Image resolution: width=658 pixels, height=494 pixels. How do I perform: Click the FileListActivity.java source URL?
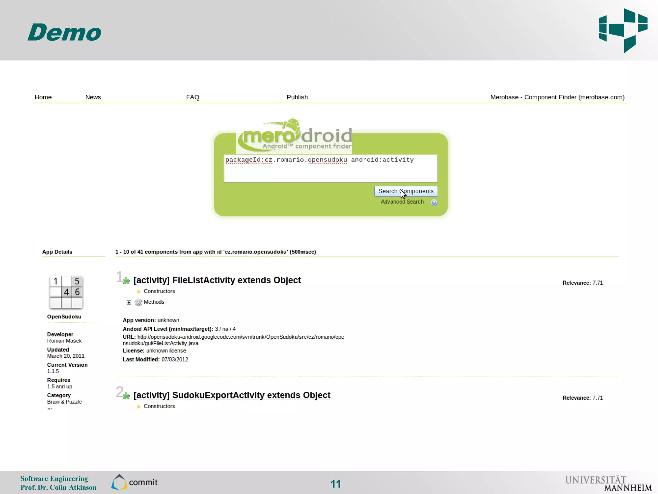240,337
